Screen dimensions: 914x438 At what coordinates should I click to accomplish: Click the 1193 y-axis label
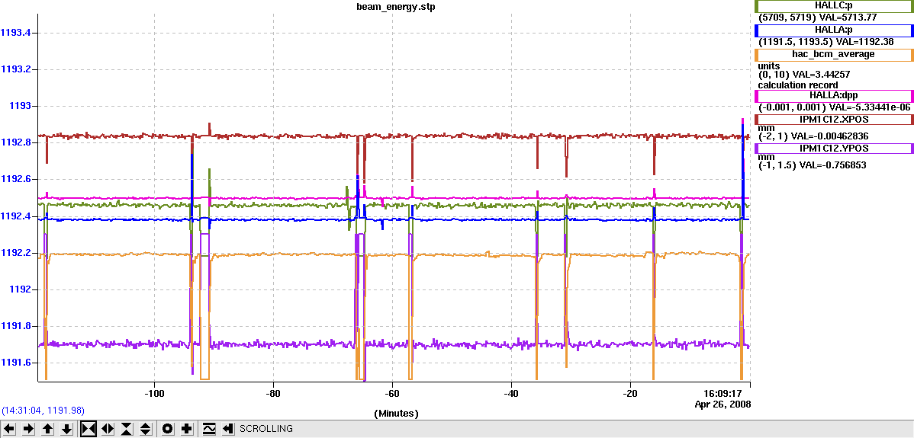pos(20,106)
